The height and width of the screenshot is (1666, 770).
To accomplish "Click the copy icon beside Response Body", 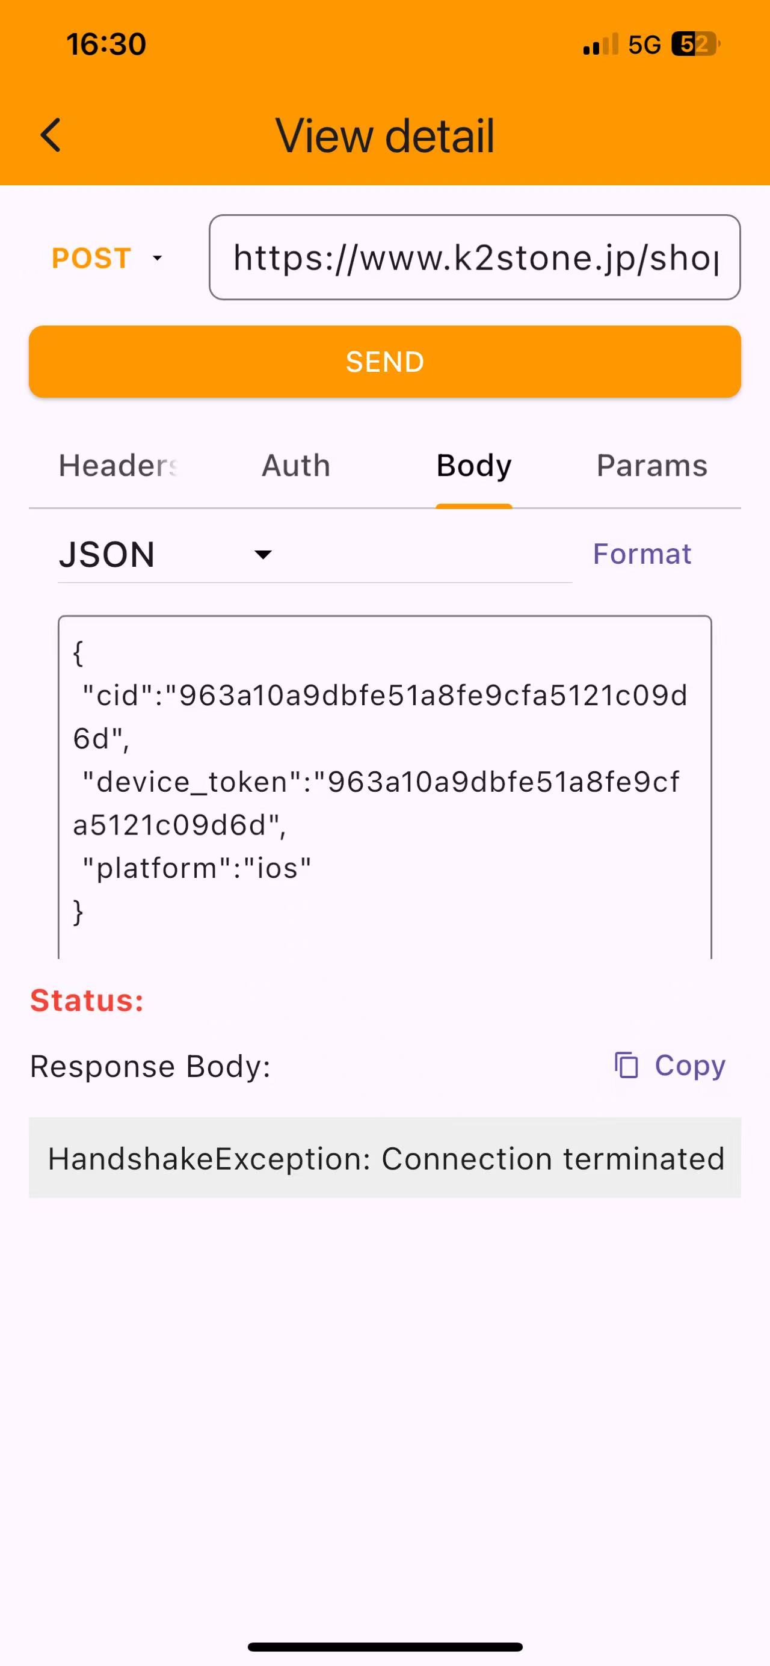I will (626, 1065).
